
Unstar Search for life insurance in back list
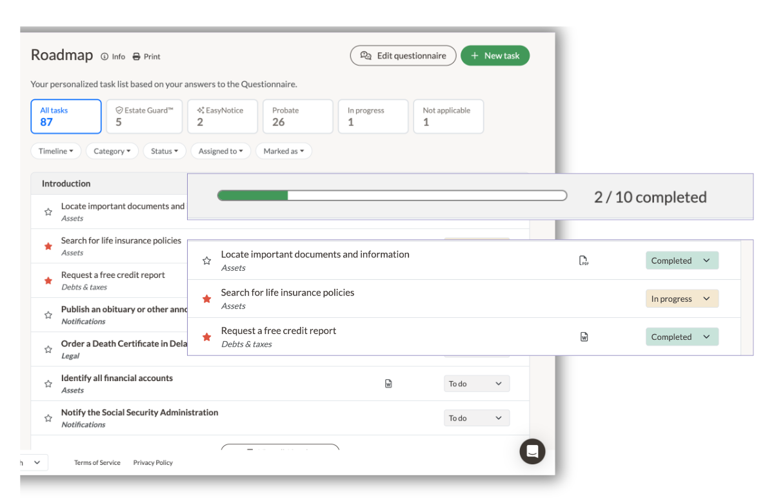[48, 246]
